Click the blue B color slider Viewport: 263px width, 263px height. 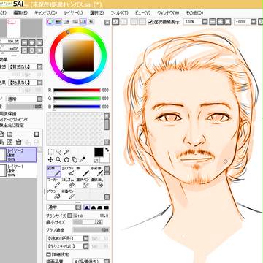click(77, 107)
